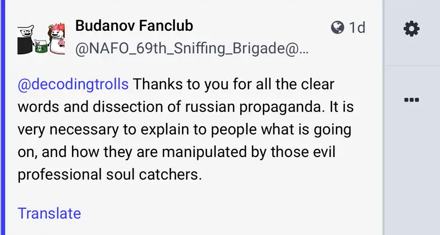Click the globe public visibility icon
This screenshot has width=440, height=235.
[337, 27]
